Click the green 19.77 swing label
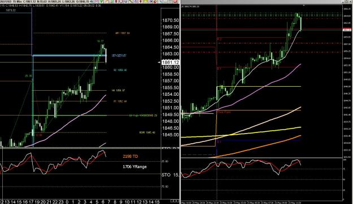 (101, 41)
